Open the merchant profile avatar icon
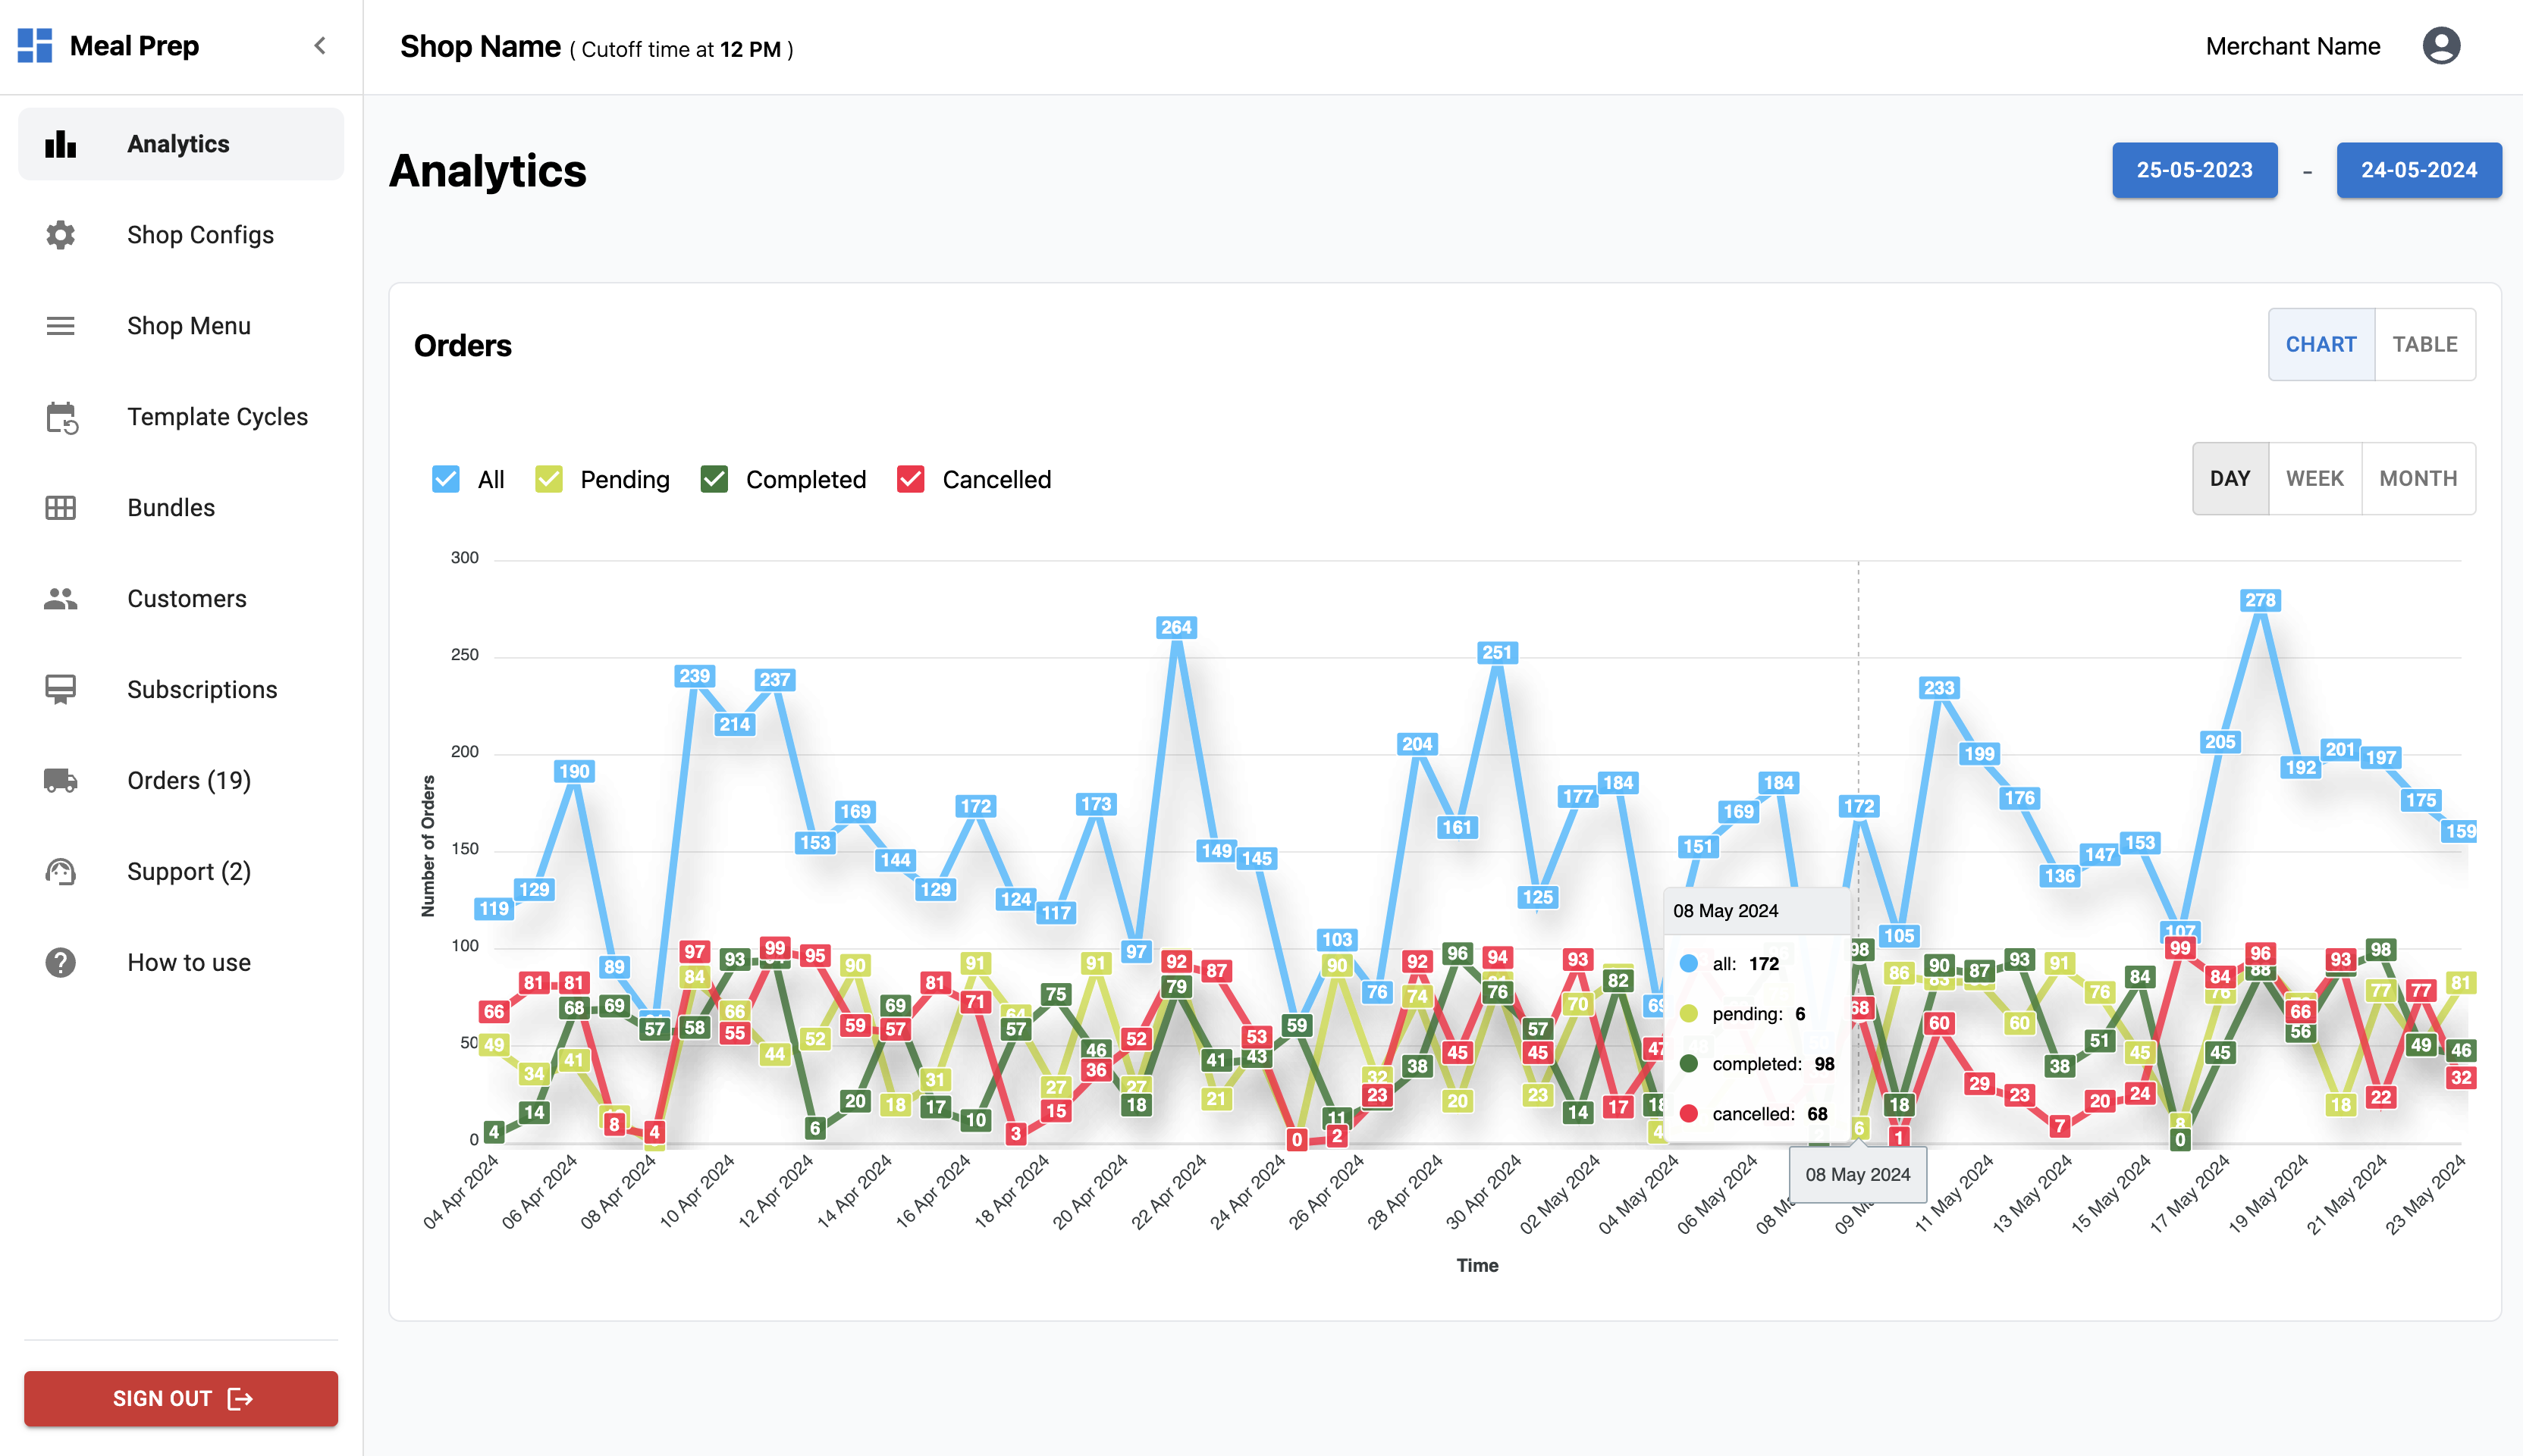 2441,46
